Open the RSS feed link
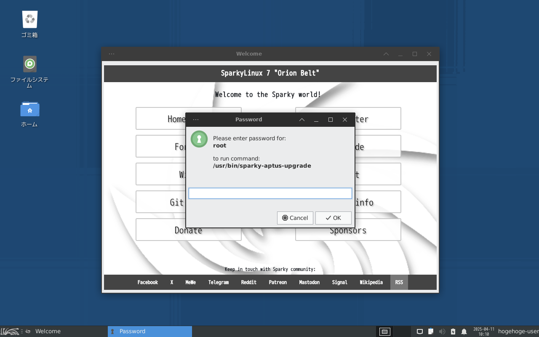 (399, 282)
